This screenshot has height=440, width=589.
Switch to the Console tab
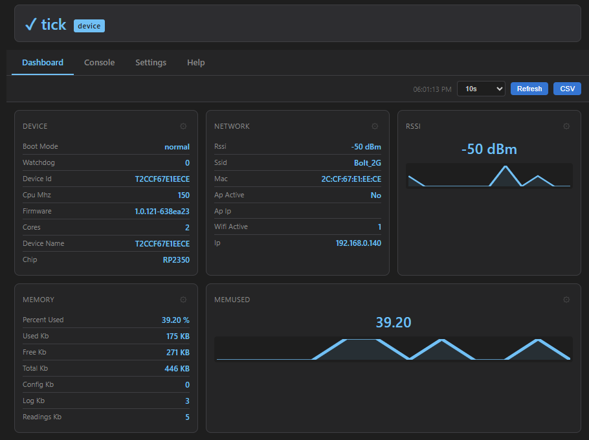(99, 62)
